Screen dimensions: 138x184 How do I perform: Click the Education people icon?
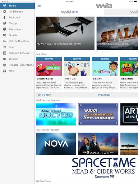click(x=5, y=29)
